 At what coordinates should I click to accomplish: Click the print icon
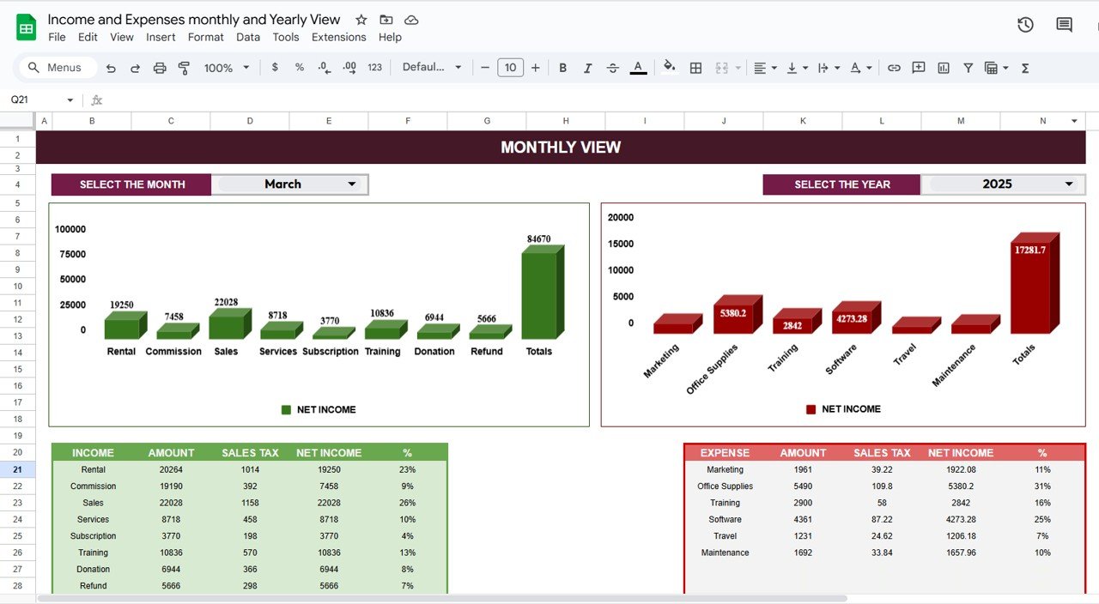click(159, 68)
